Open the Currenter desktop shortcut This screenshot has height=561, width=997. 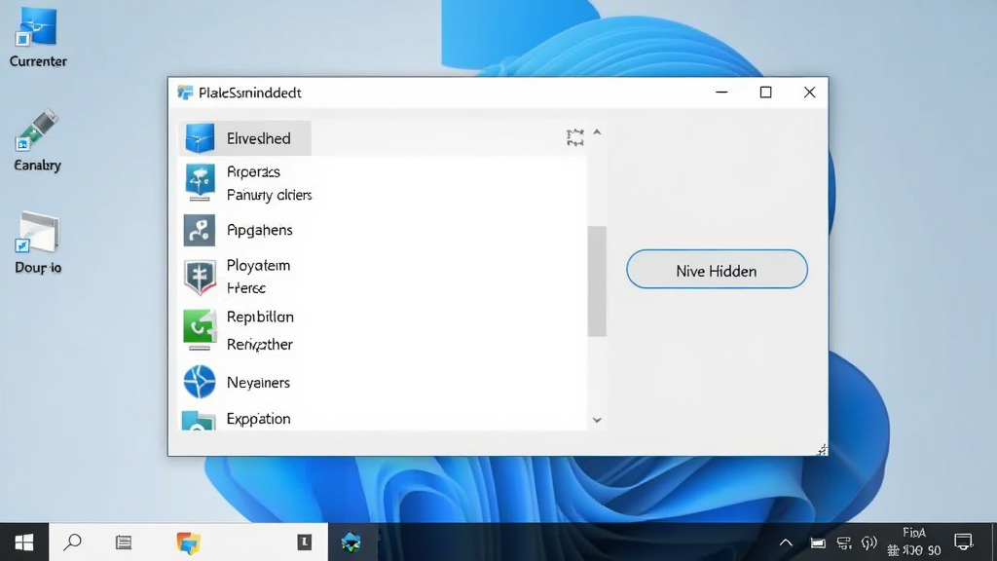[x=38, y=38]
